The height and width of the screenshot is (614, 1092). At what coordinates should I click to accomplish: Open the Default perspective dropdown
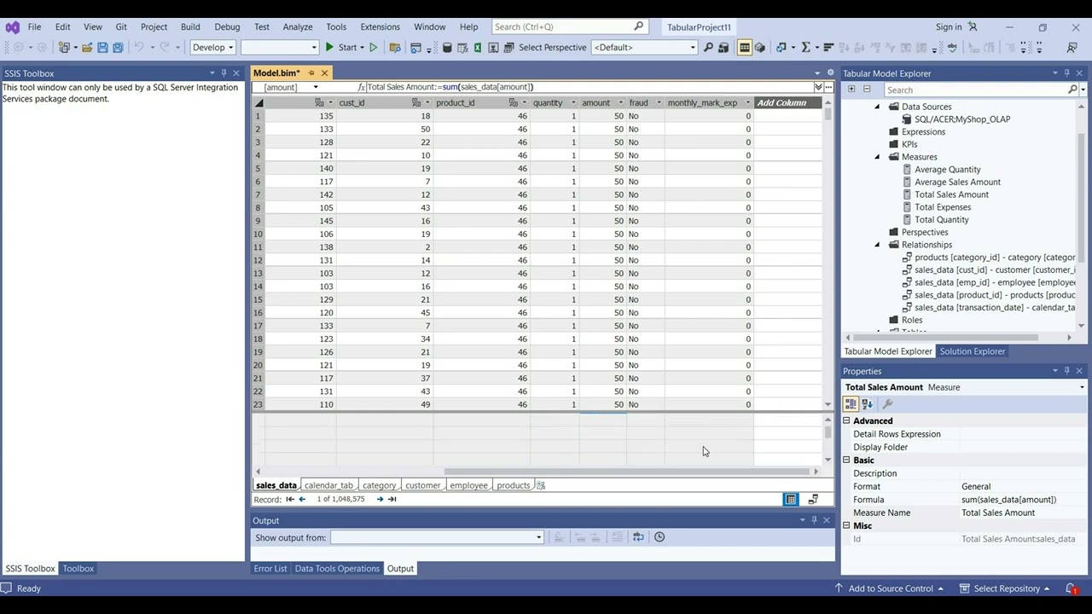click(x=644, y=48)
